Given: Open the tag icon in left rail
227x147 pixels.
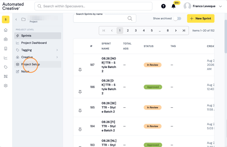Looking at the screenshot, I should (6, 67).
